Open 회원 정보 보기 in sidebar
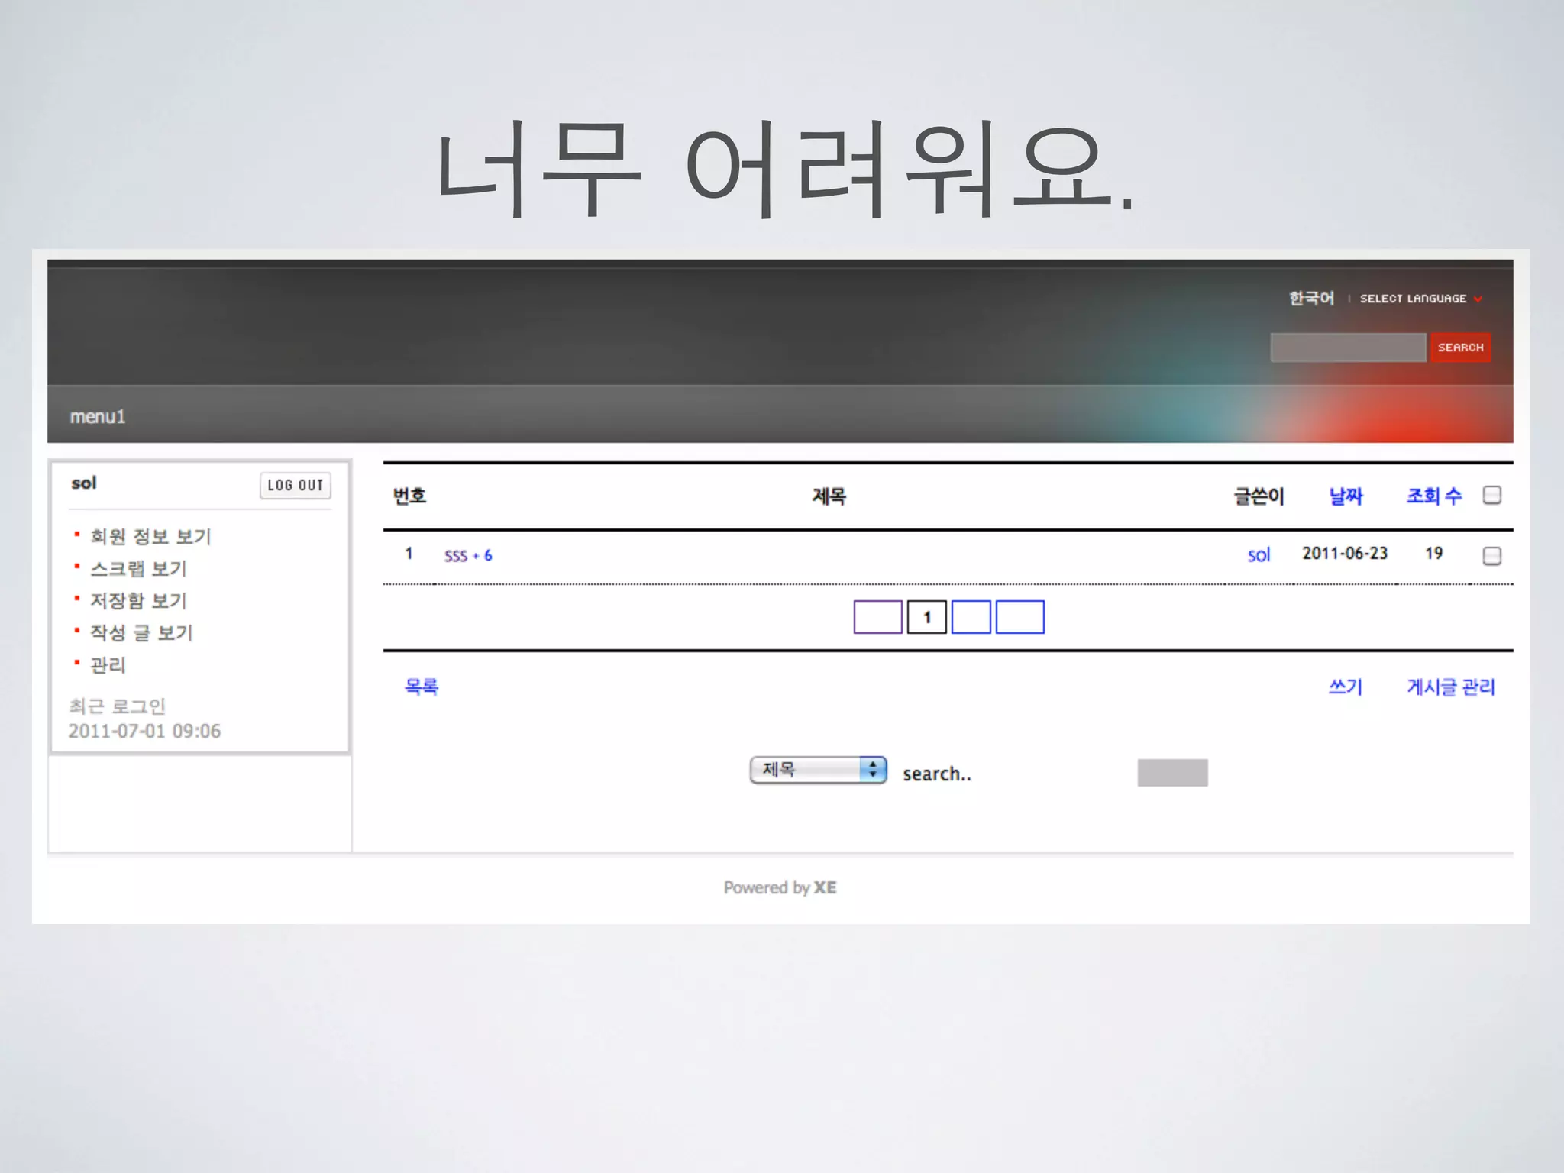The height and width of the screenshot is (1173, 1564). [150, 536]
